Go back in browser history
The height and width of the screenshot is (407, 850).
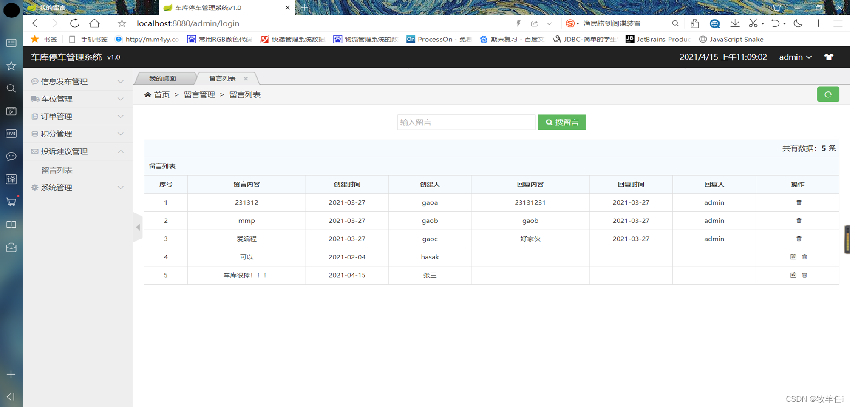[35, 23]
